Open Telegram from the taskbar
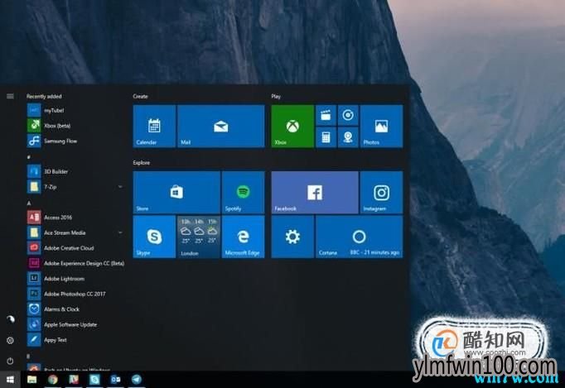This screenshot has height=388, width=565. (x=136, y=380)
